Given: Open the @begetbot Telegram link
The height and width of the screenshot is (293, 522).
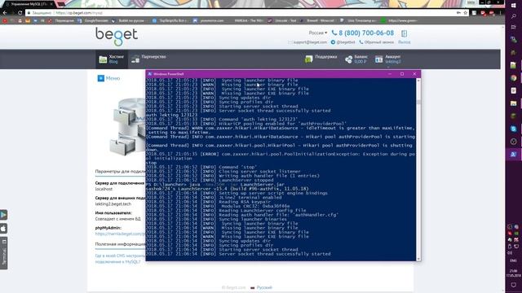Looking at the screenshot, I should click(343, 42).
